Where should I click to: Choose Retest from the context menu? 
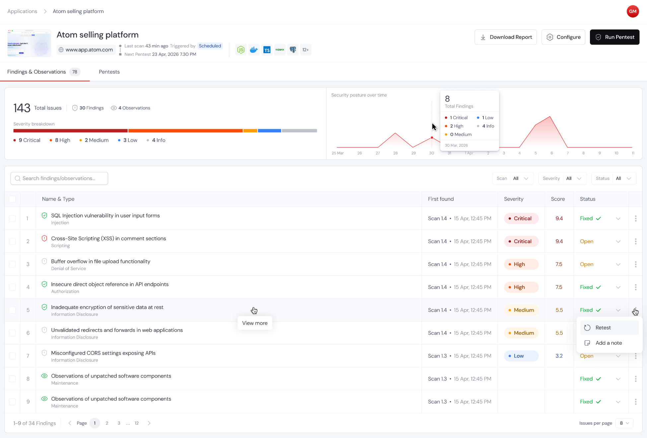[x=610, y=328]
